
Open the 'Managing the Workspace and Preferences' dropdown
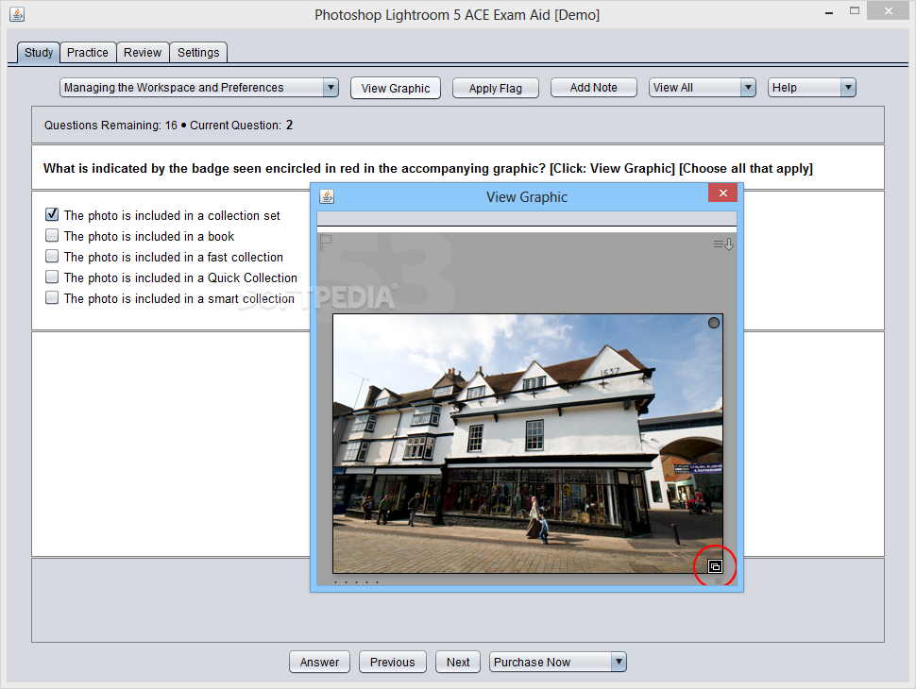tap(199, 88)
